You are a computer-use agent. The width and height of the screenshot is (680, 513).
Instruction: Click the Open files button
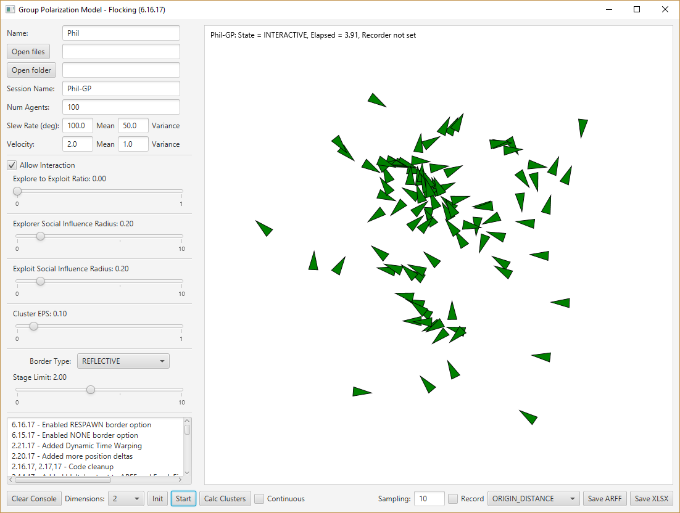click(28, 52)
